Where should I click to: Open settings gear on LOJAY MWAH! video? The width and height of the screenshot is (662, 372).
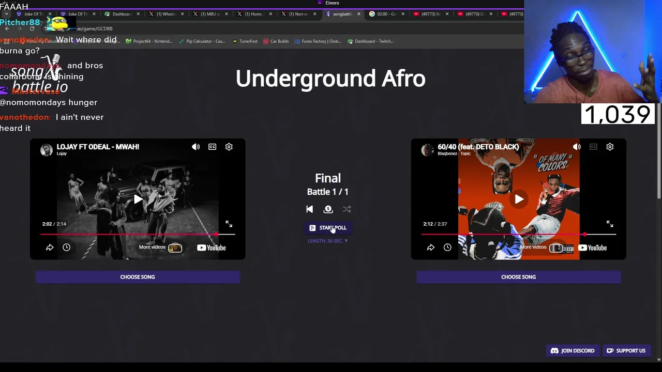pyautogui.click(x=229, y=147)
